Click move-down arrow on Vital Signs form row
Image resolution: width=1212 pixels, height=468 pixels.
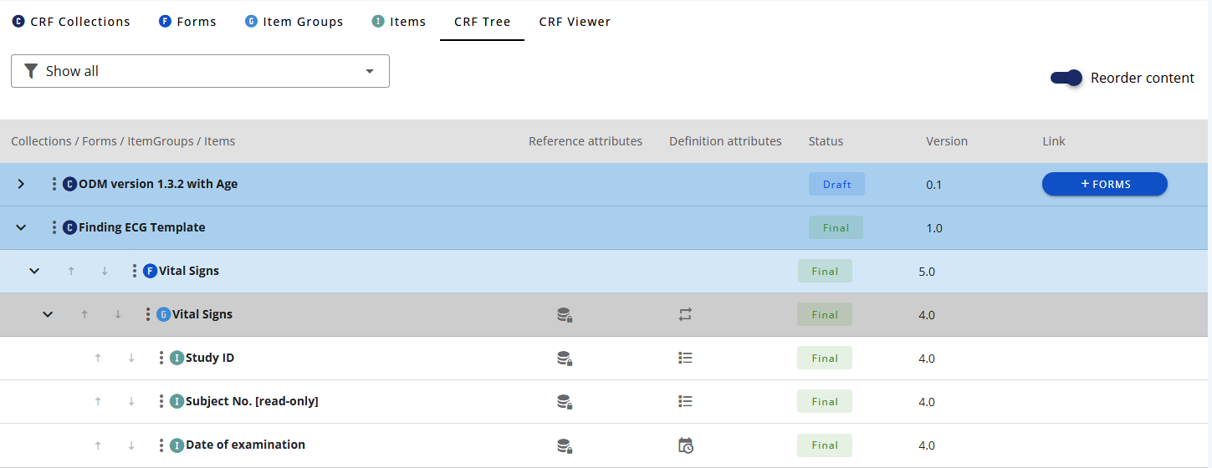click(105, 271)
